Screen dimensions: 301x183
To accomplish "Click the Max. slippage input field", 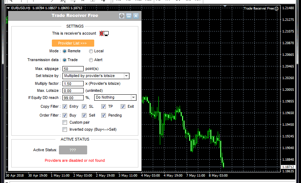I will pos(73,69).
